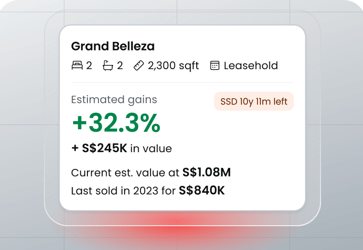Click the bathroom count next to bathtub icon
Image resolution: width=363 pixels, height=250 pixels.
pos(120,66)
